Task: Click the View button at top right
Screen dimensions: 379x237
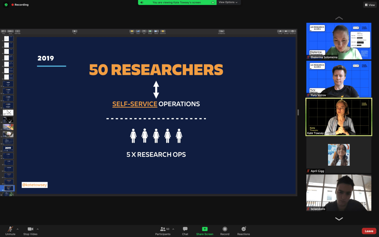Action: 370,5
